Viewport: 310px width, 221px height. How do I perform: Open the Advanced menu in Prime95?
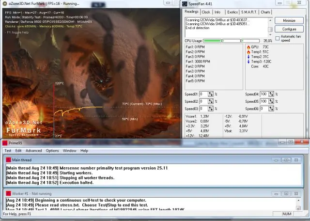[33, 151]
